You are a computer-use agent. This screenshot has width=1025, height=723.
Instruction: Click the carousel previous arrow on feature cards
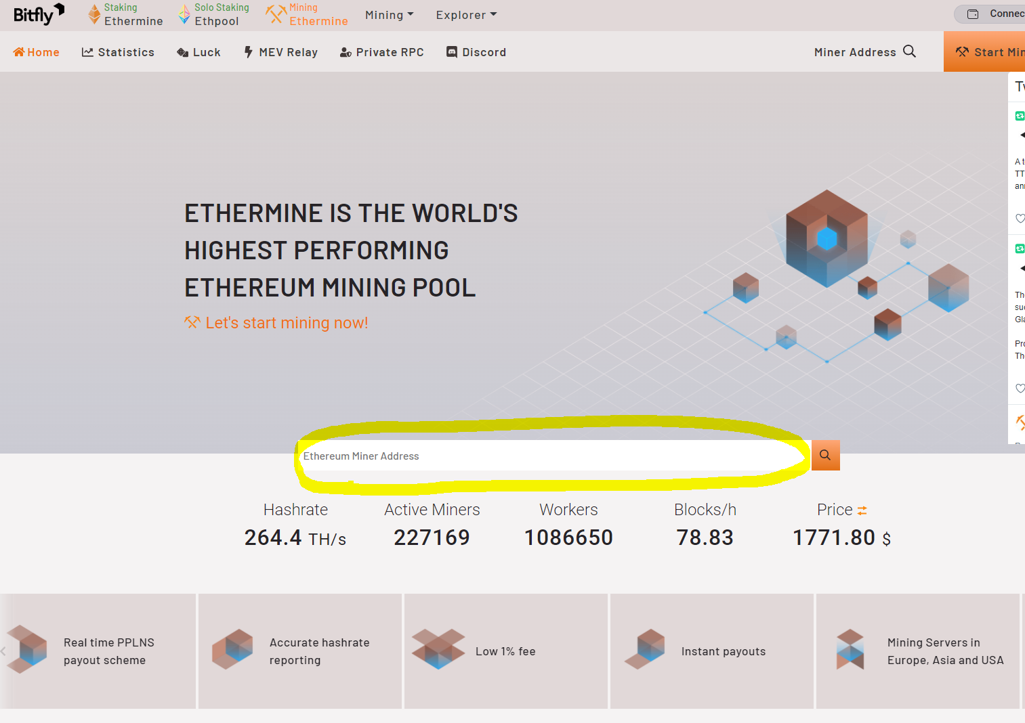[x=3, y=651]
